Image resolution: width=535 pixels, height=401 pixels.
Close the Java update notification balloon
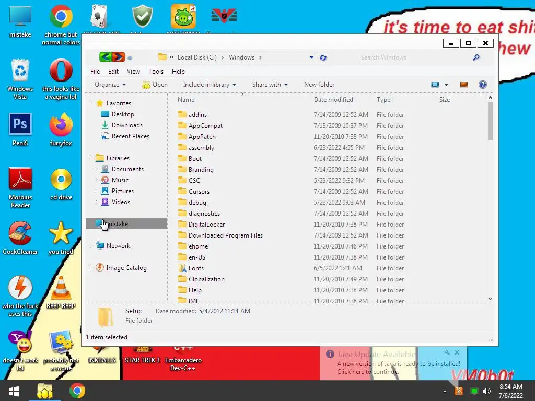pyautogui.click(x=457, y=352)
